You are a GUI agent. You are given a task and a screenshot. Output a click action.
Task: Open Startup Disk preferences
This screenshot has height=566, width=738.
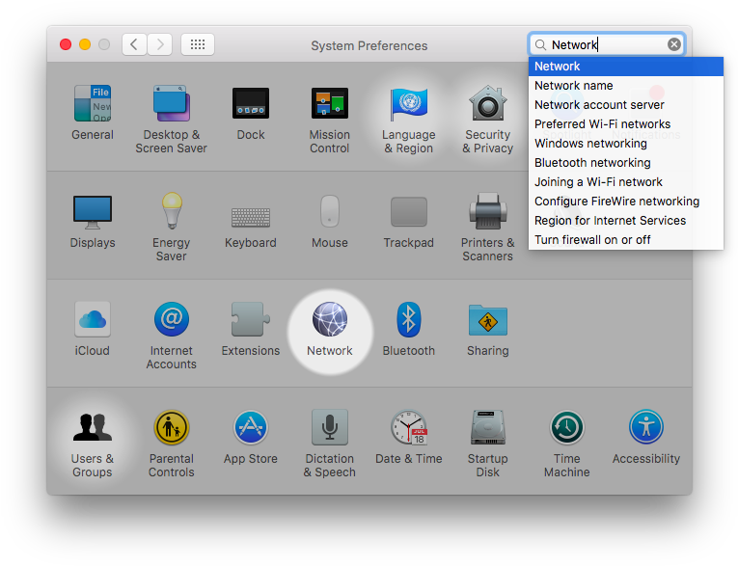point(488,429)
